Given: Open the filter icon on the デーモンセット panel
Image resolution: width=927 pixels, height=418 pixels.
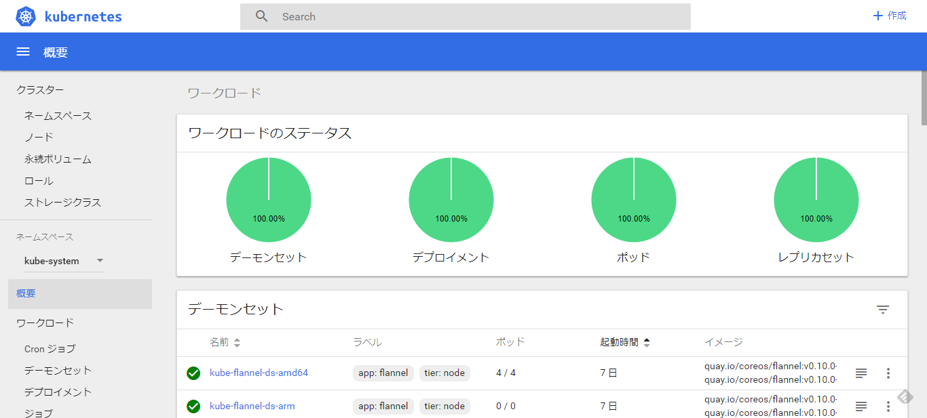Looking at the screenshot, I should pos(883,310).
